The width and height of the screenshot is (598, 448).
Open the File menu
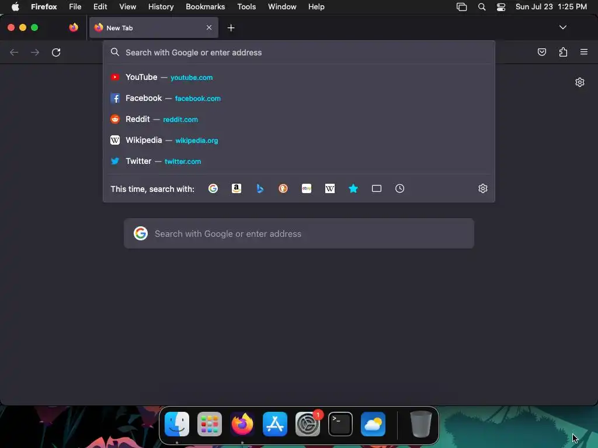coord(75,7)
